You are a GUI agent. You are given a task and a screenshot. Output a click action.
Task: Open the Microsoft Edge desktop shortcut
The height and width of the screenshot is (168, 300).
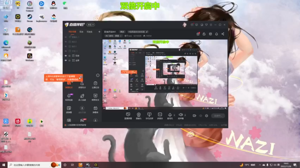(x=6, y=45)
